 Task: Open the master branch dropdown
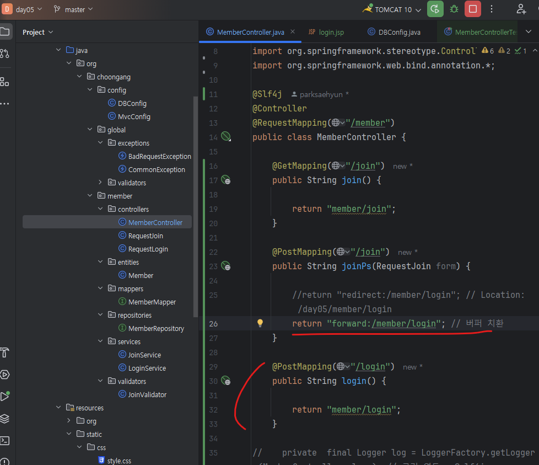(73, 9)
